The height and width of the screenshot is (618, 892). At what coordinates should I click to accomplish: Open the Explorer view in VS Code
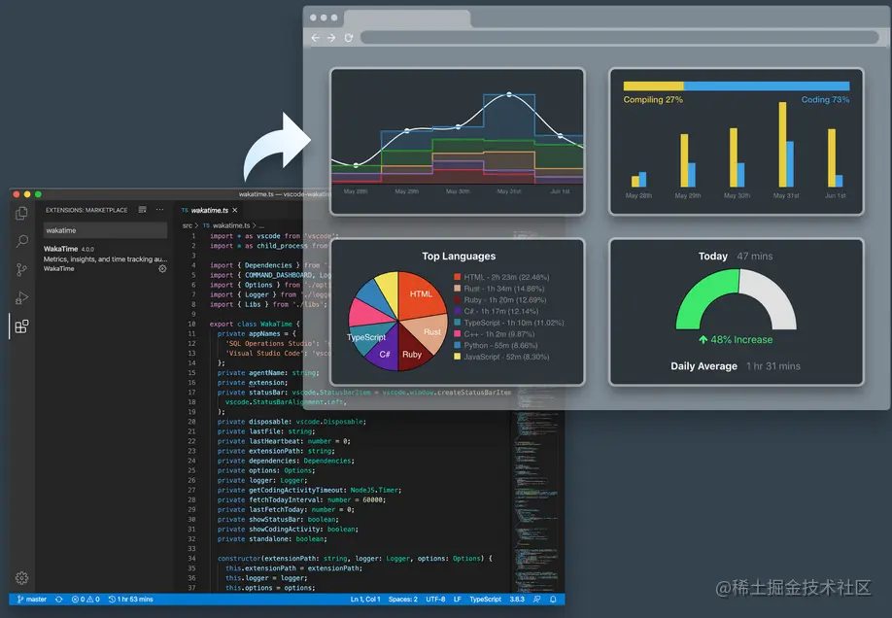coord(21,213)
